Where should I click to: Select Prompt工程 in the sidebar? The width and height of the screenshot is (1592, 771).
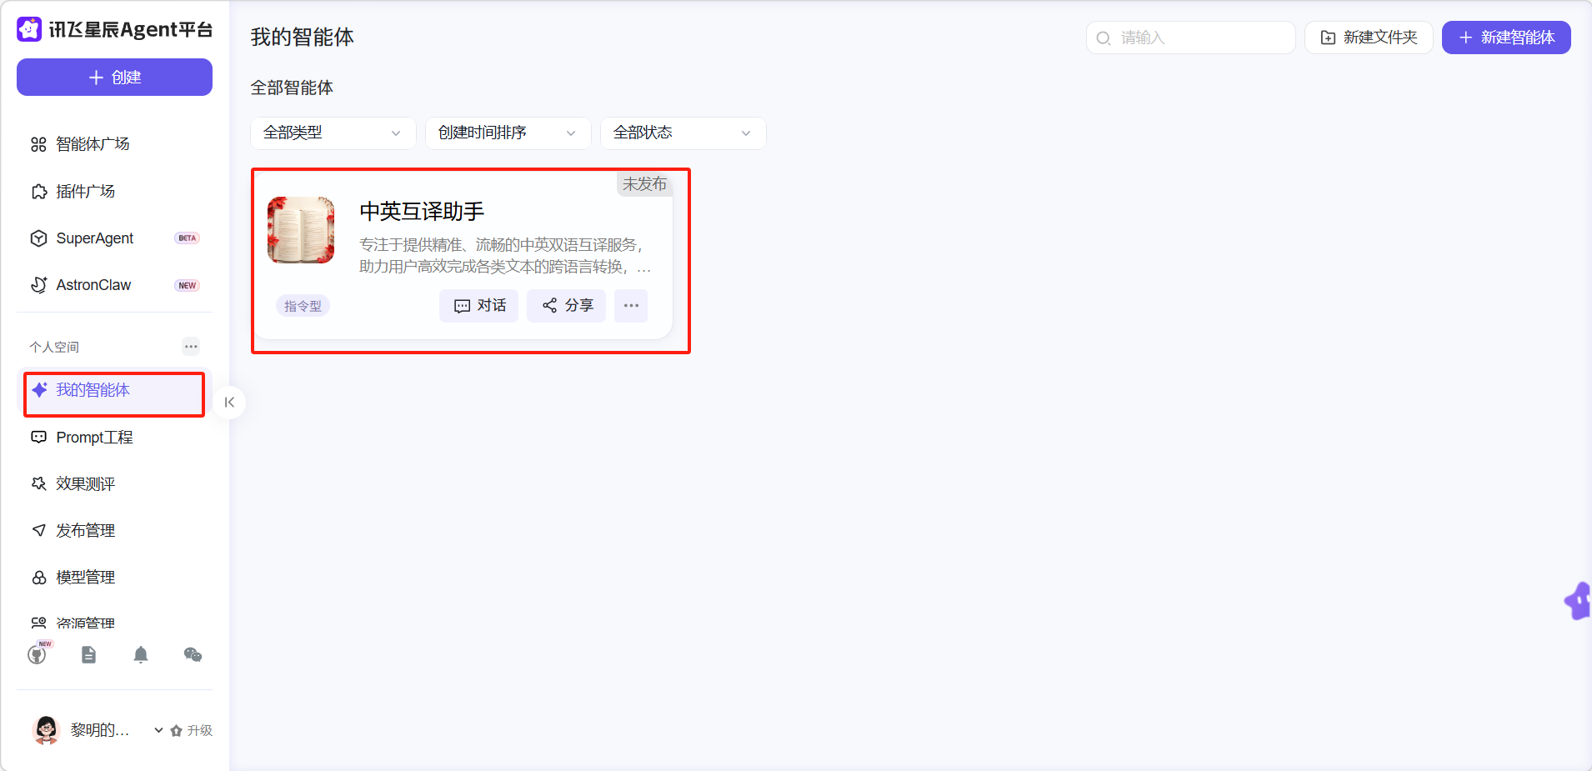click(94, 438)
